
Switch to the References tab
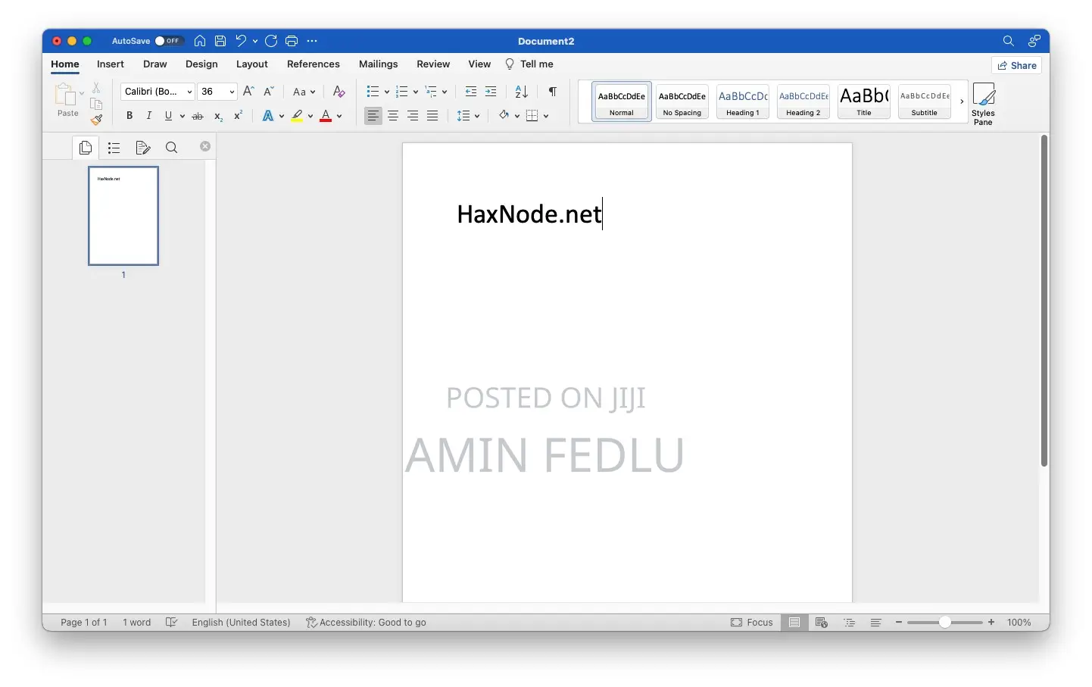click(314, 64)
